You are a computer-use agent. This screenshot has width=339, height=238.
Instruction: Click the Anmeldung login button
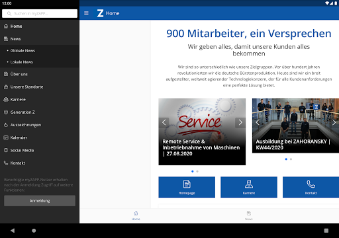tap(40, 201)
